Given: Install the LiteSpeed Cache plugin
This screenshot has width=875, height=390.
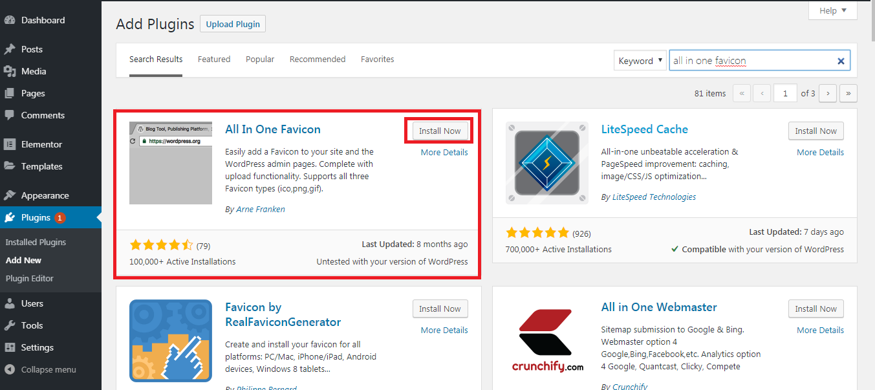Looking at the screenshot, I should point(816,131).
